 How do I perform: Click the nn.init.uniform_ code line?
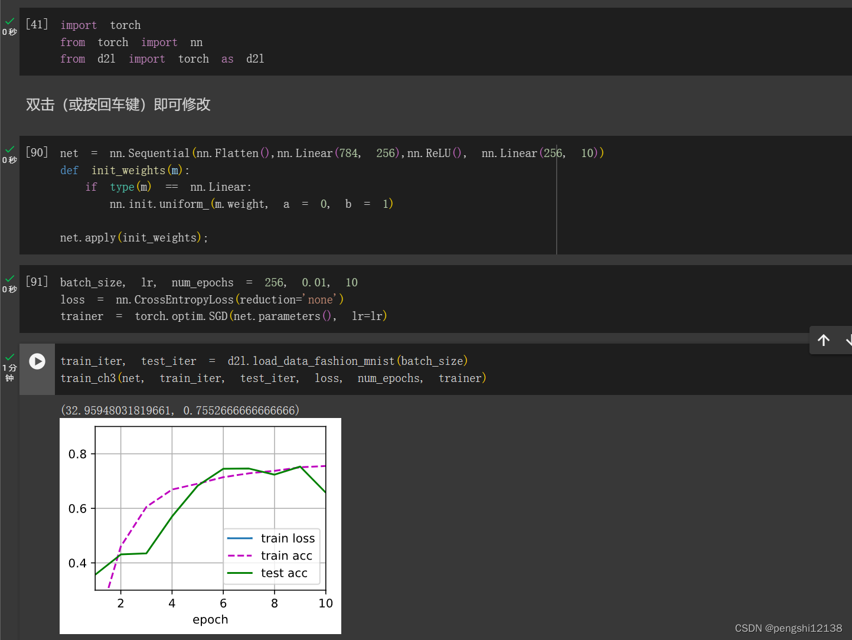tap(251, 204)
